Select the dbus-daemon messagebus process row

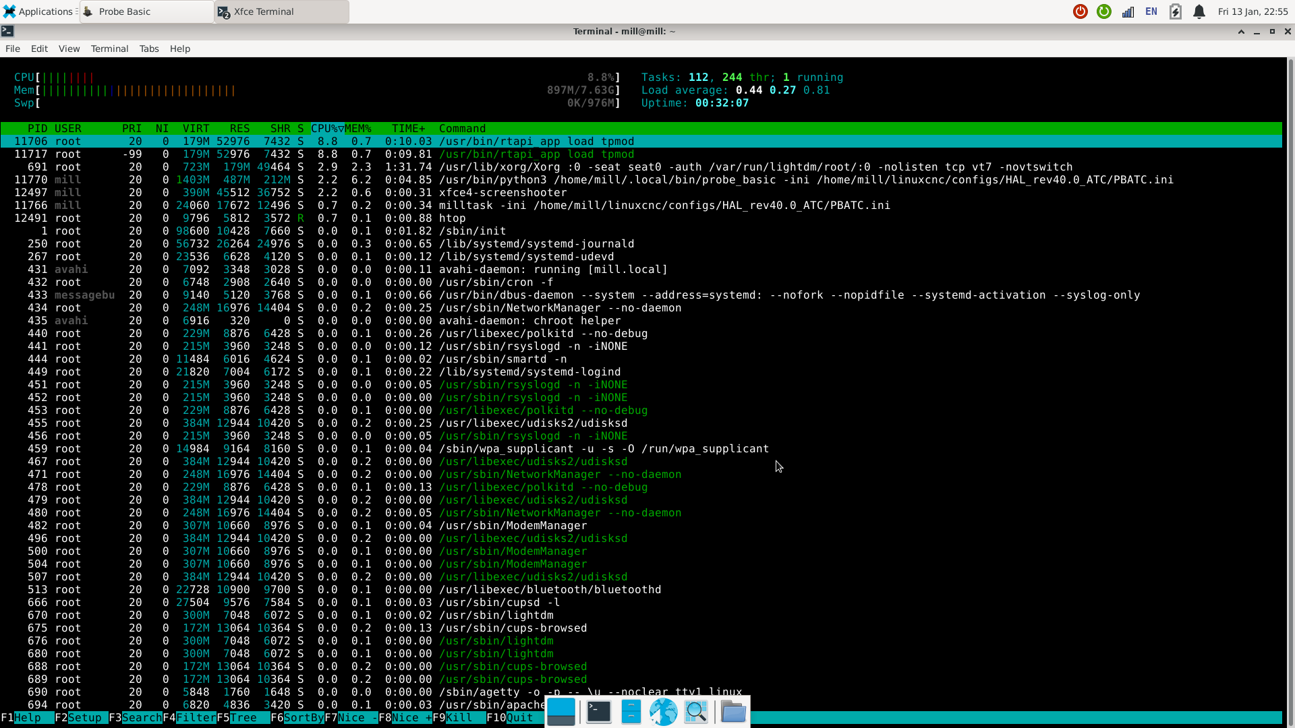click(641, 295)
